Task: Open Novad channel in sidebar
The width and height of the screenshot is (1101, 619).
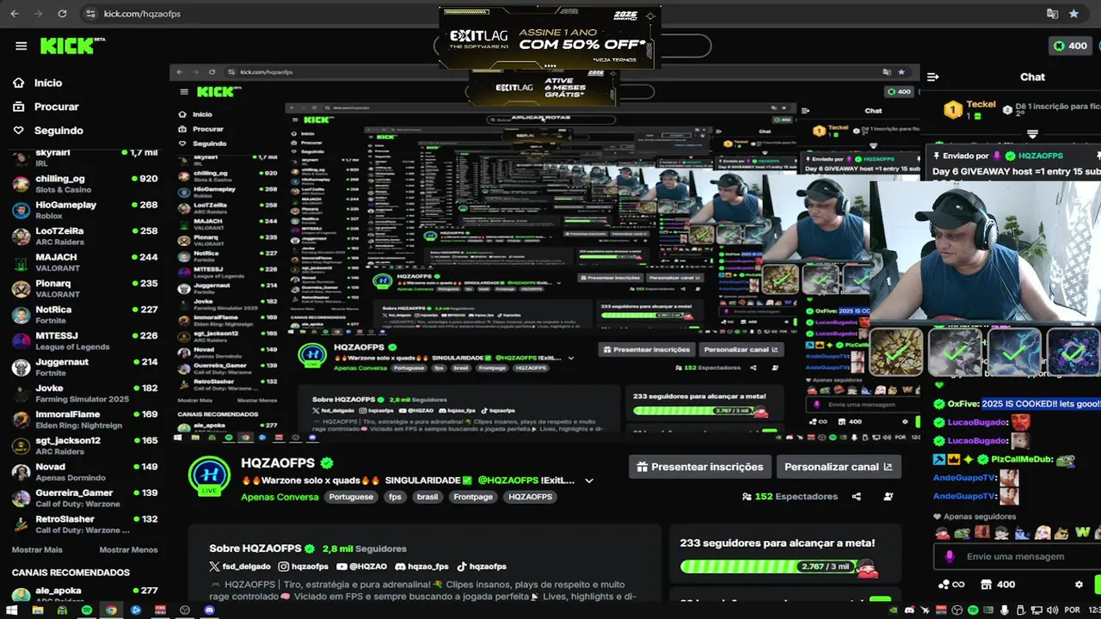Action: click(84, 472)
